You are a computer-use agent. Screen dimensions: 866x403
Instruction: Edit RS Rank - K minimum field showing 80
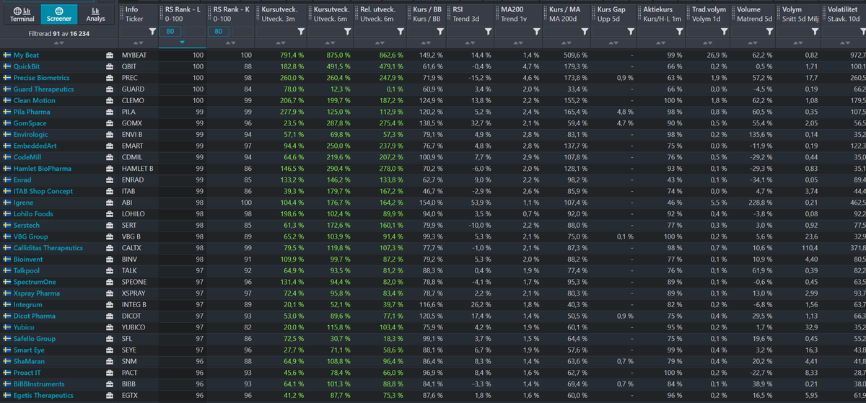pyautogui.click(x=219, y=32)
